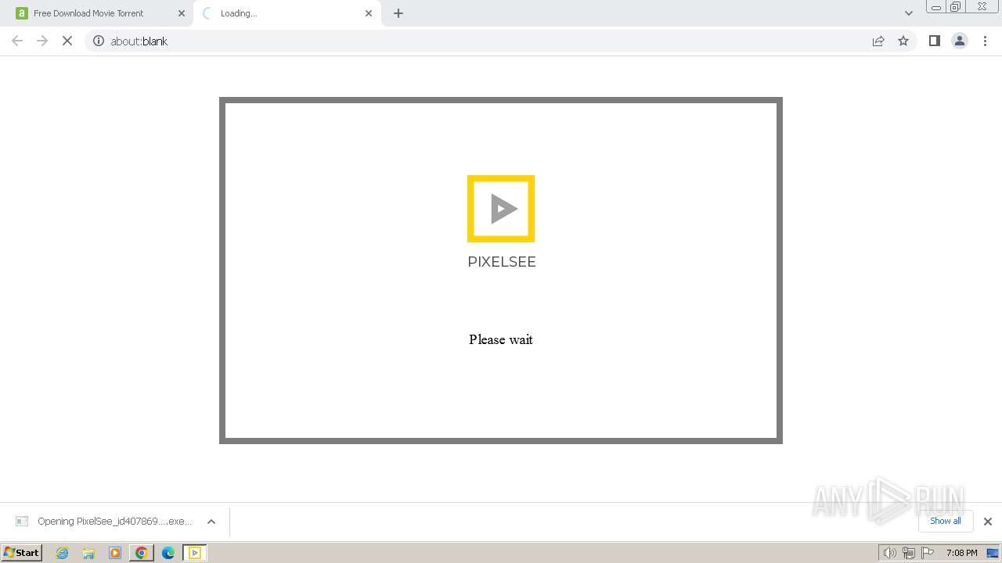Viewport: 1002px width, 563px height.
Task: Open the tab search dropdown
Action: (x=909, y=13)
